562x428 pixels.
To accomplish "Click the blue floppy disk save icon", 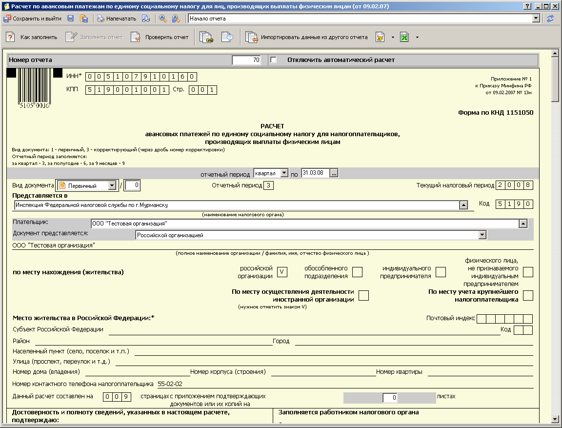I will tap(71, 19).
